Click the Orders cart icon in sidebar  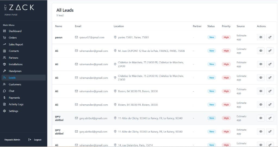4,38
